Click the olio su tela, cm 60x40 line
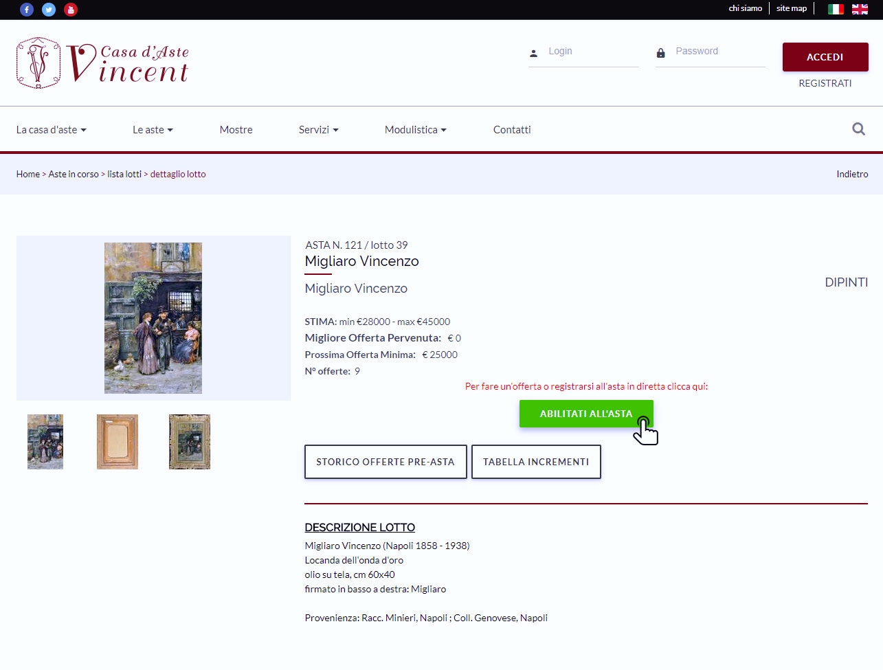This screenshot has width=883, height=670. pos(350,574)
